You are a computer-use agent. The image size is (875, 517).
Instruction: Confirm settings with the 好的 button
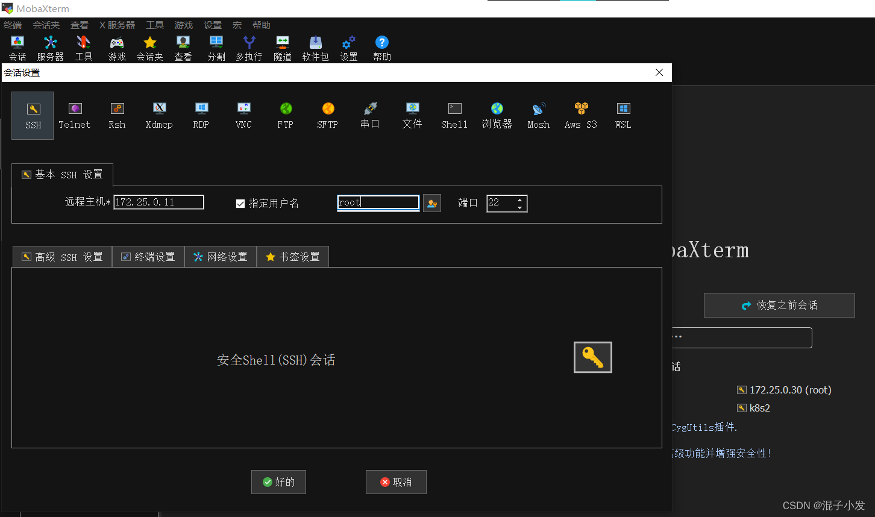pos(278,481)
